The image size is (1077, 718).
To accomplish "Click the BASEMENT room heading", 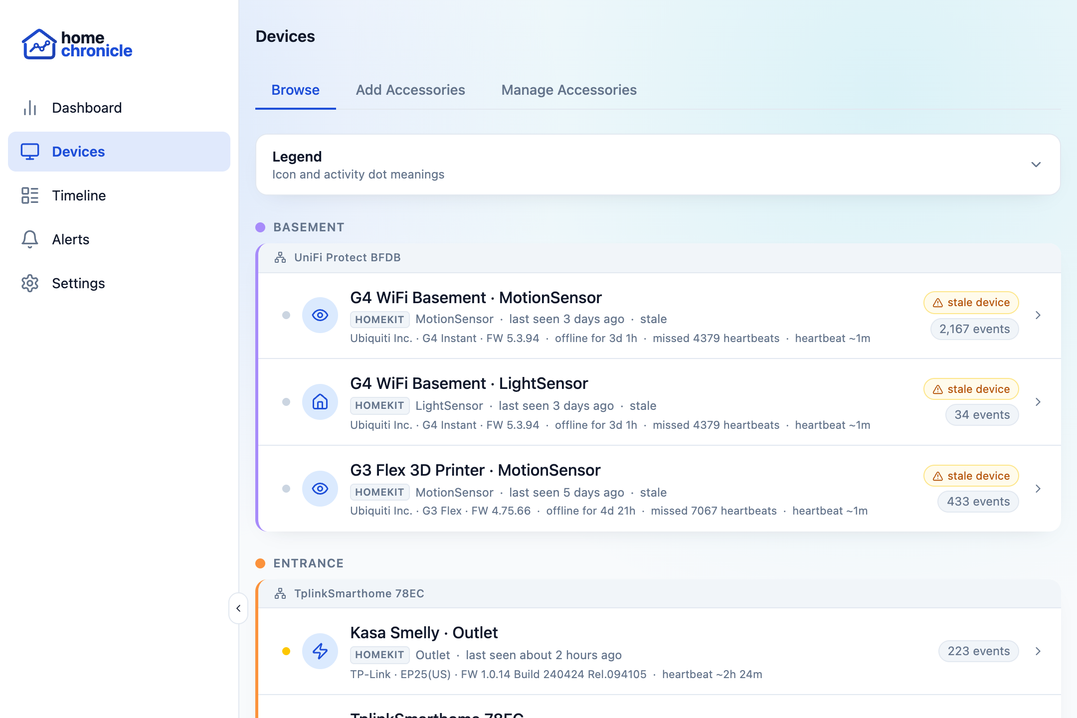I will (x=309, y=227).
